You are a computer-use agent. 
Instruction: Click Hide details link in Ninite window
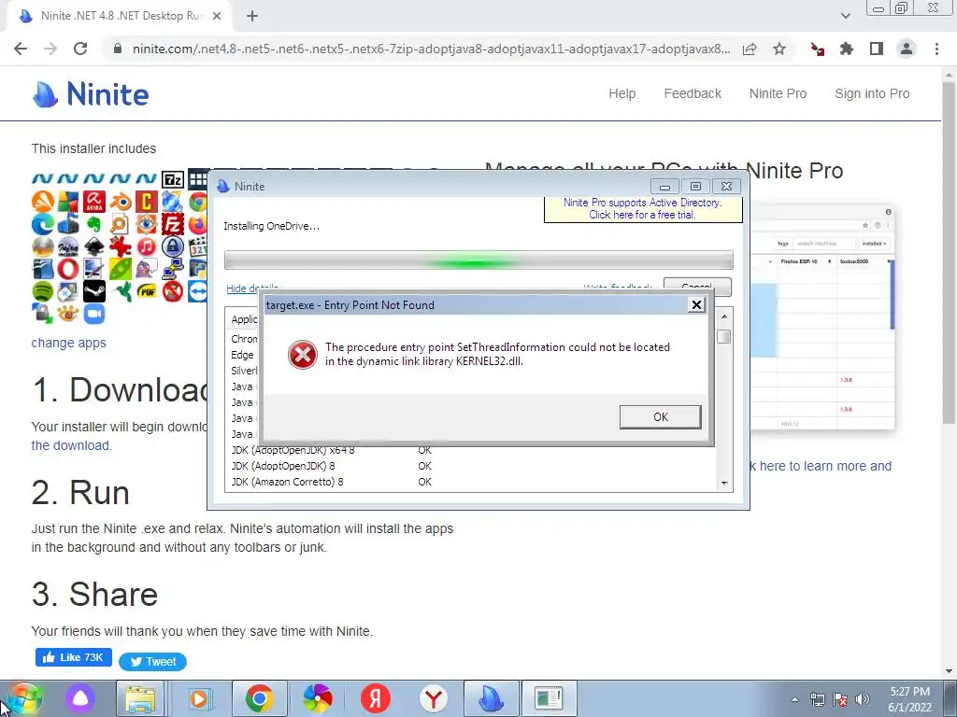pyautogui.click(x=252, y=288)
